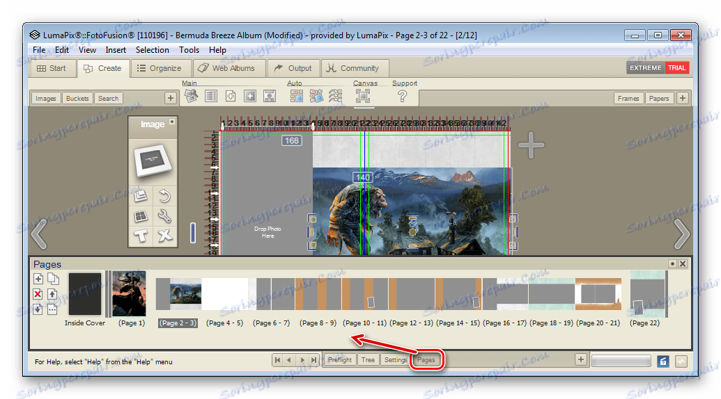The width and height of the screenshot is (721, 399).
Task: Select the T text tool in Image panel
Action: tap(141, 236)
